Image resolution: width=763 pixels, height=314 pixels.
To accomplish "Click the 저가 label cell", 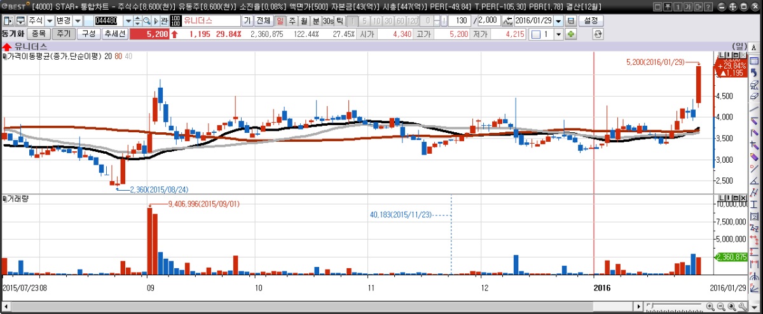I will (x=481, y=34).
